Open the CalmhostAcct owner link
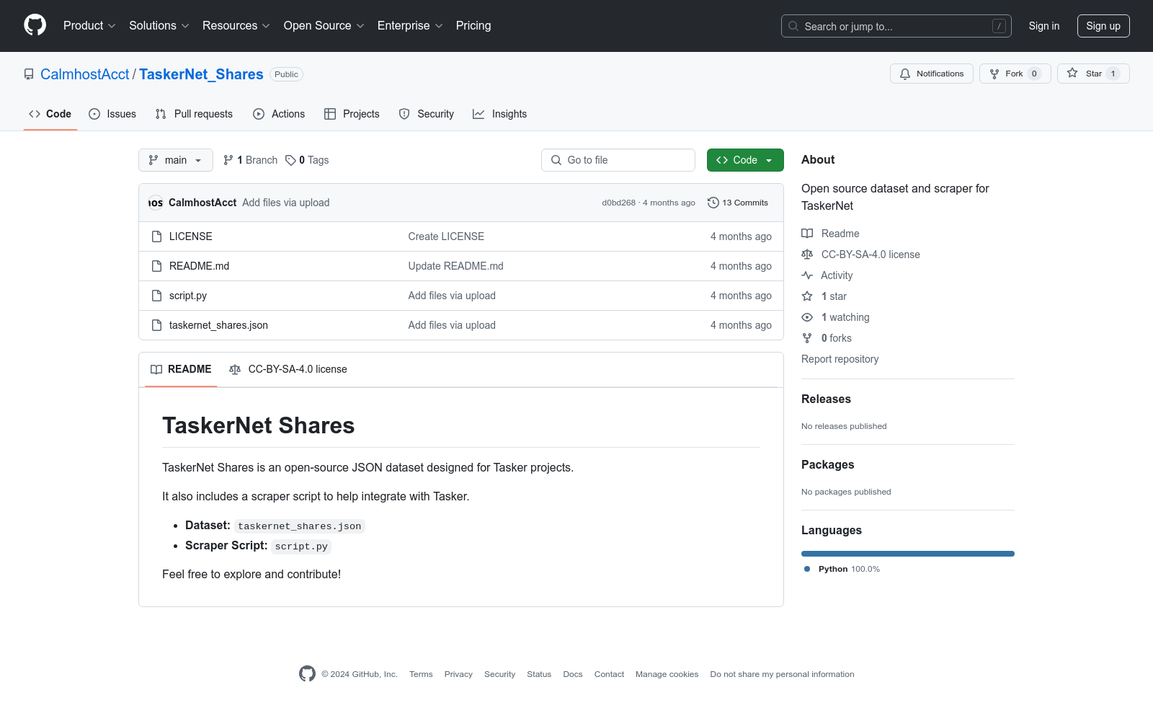The height and width of the screenshot is (721, 1153). pyautogui.click(x=85, y=74)
